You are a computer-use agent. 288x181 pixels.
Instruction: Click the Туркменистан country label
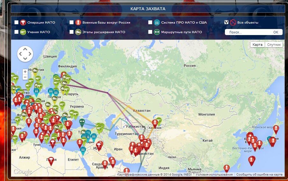click(126, 134)
